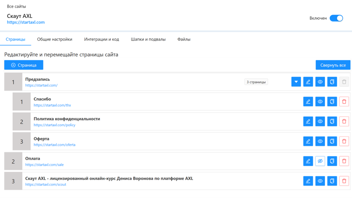
Task: Toggle visibility of Спасибо page
Action: tap(320, 101)
